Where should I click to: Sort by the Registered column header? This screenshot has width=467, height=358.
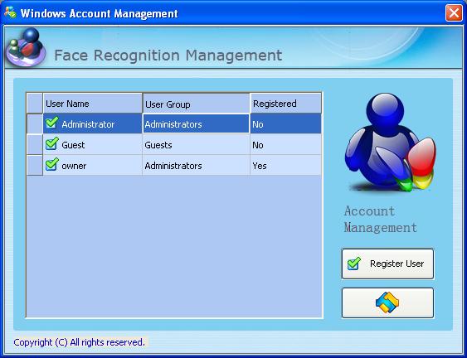pos(285,104)
